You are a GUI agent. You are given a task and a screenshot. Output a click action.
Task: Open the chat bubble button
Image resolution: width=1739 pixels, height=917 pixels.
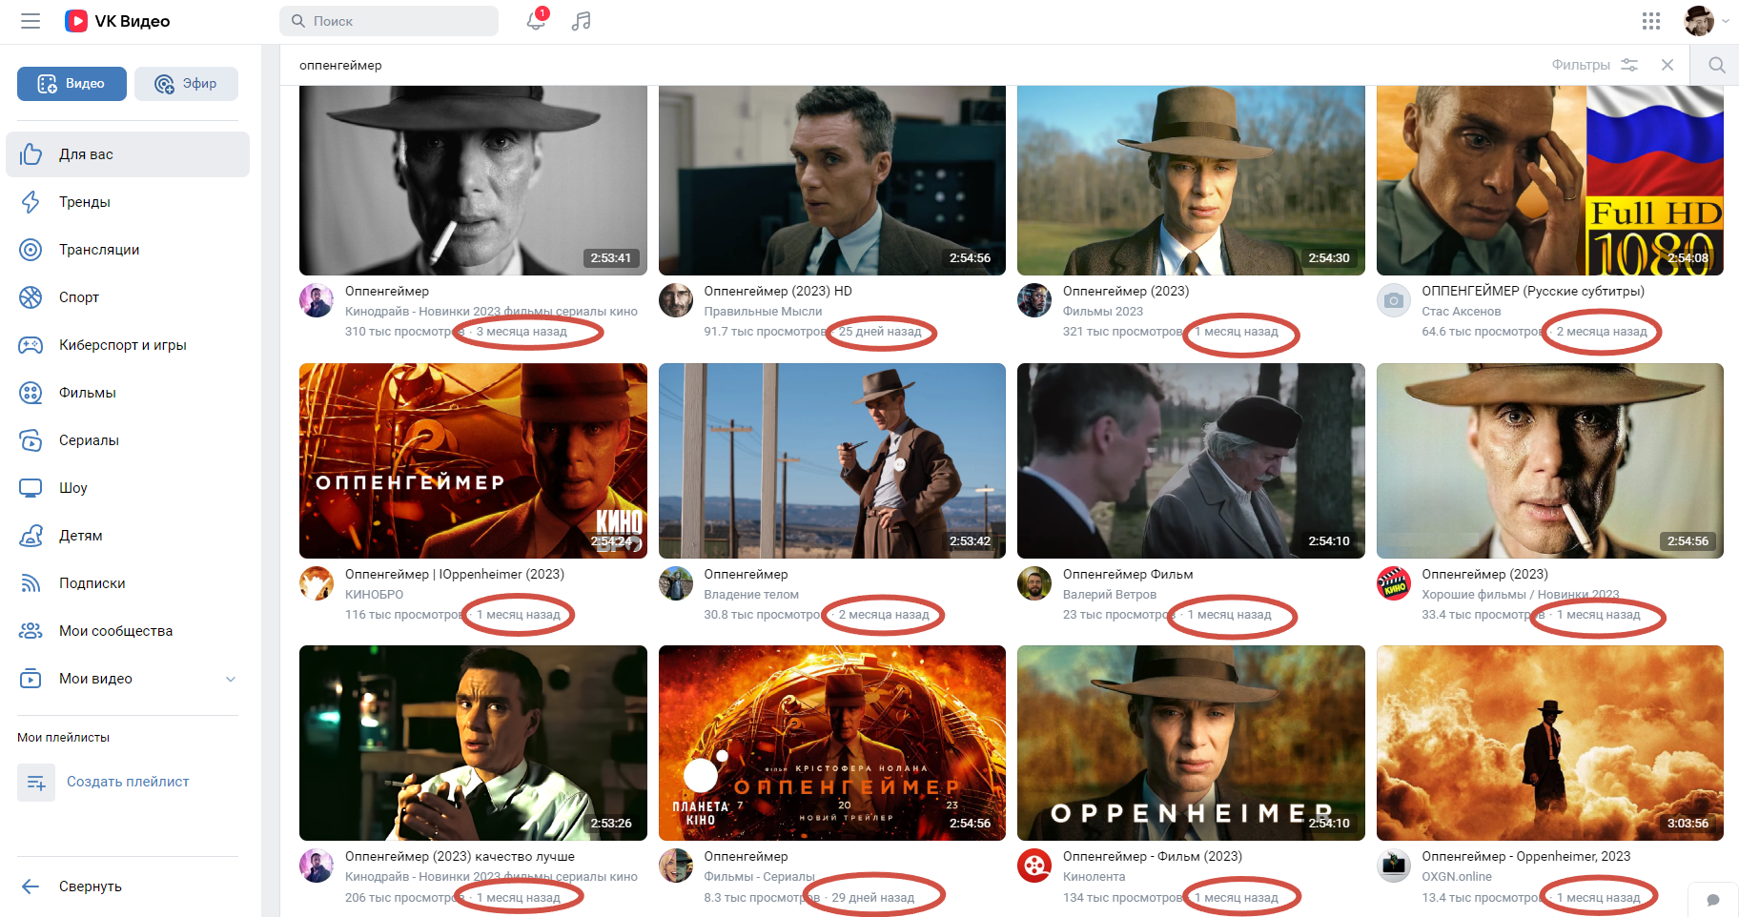[1713, 900]
